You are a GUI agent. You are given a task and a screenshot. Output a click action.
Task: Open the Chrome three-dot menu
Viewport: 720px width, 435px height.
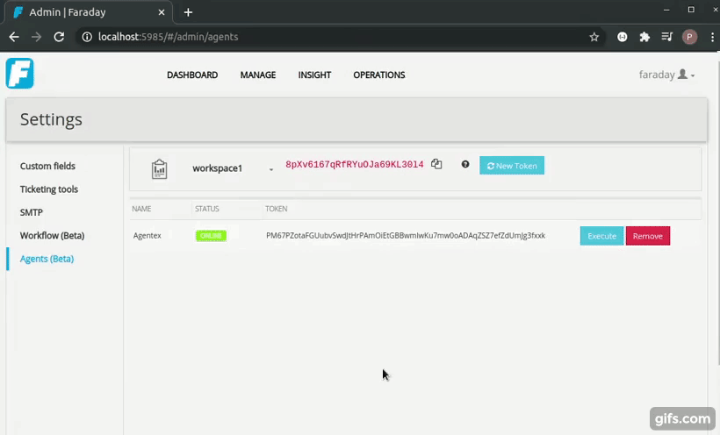(x=709, y=37)
